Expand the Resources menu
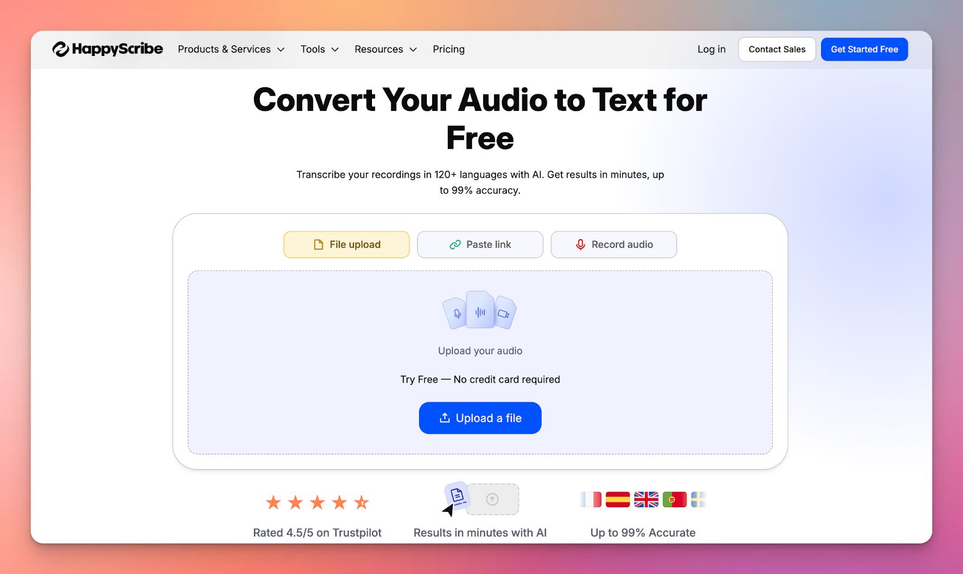 [x=385, y=49]
